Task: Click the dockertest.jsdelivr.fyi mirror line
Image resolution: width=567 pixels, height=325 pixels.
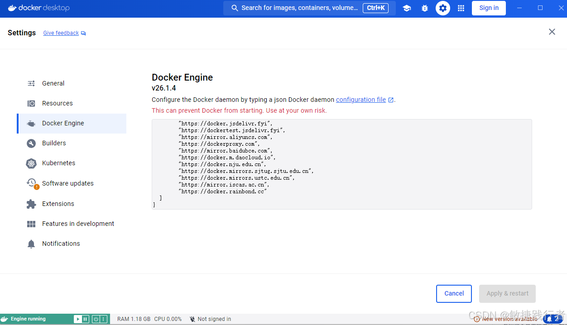Action: pos(232,130)
